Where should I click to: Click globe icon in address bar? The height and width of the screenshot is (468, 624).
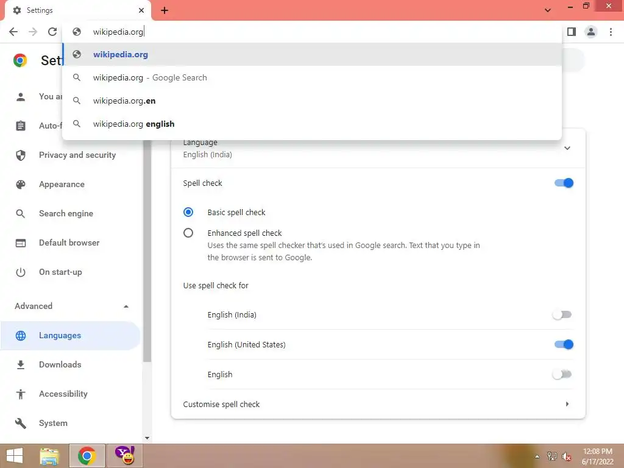tap(77, 32)
